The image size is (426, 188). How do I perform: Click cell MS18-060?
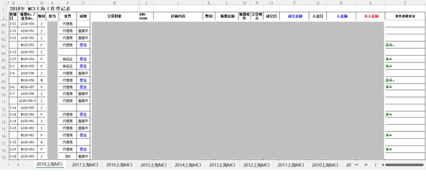(x=27, y=114)
